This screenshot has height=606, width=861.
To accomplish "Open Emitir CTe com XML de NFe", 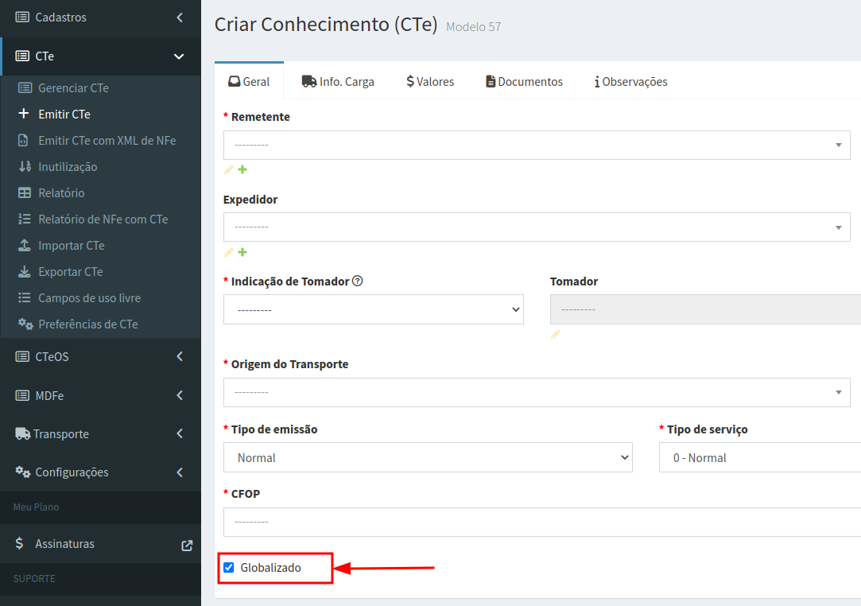I will tap(107, 141).
